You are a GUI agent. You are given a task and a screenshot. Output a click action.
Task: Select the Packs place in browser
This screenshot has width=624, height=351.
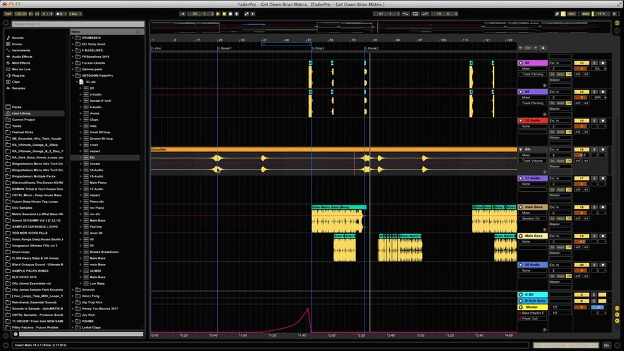click(17, 107)
